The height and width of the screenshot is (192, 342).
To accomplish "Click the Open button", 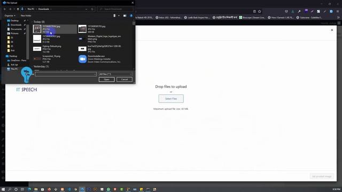I will [106, 79].
